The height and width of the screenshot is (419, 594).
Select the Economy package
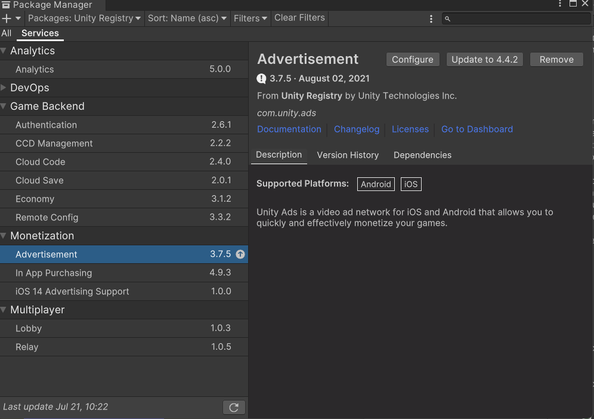click(124, 199)
